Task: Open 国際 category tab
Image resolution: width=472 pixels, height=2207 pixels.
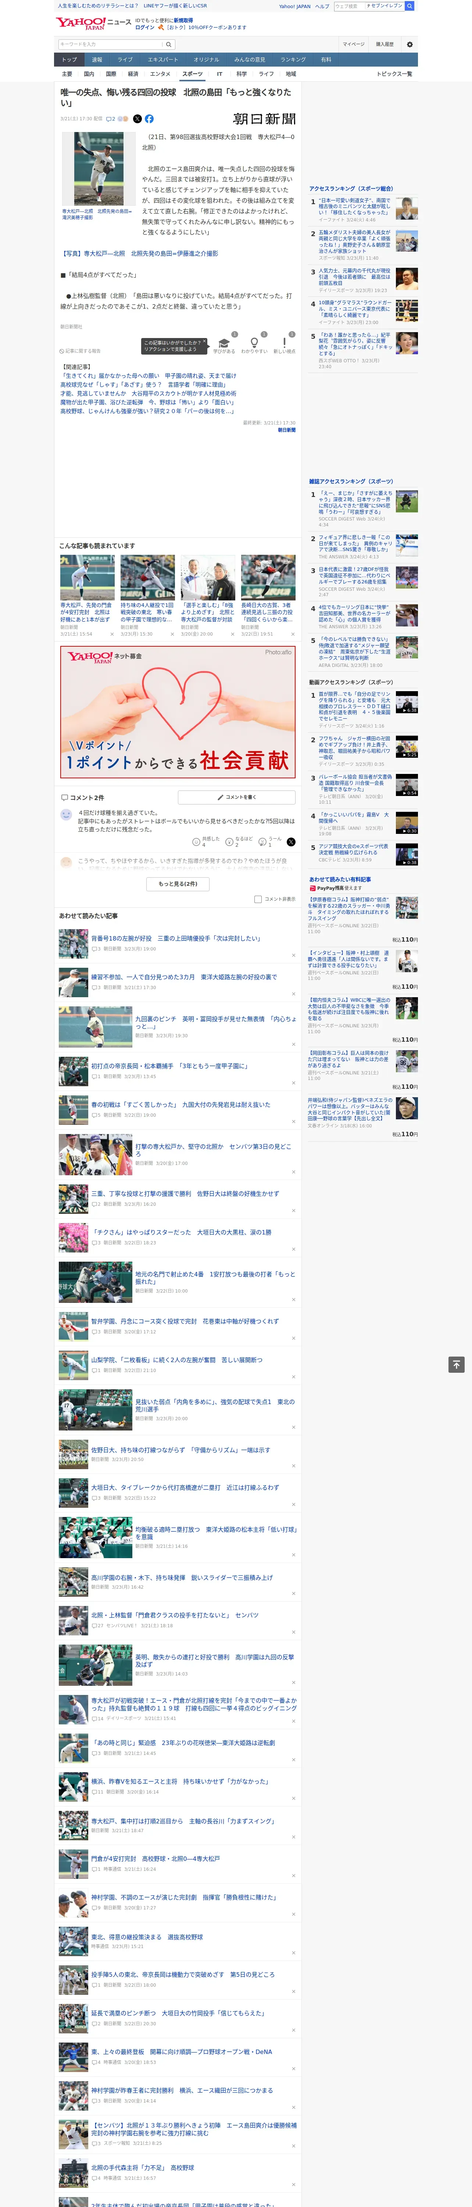Action: [x=111, y=74]
